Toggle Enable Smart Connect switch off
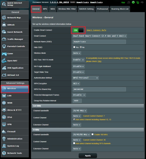The height and width of the screenshot is (159, 146). coord(78,30)
